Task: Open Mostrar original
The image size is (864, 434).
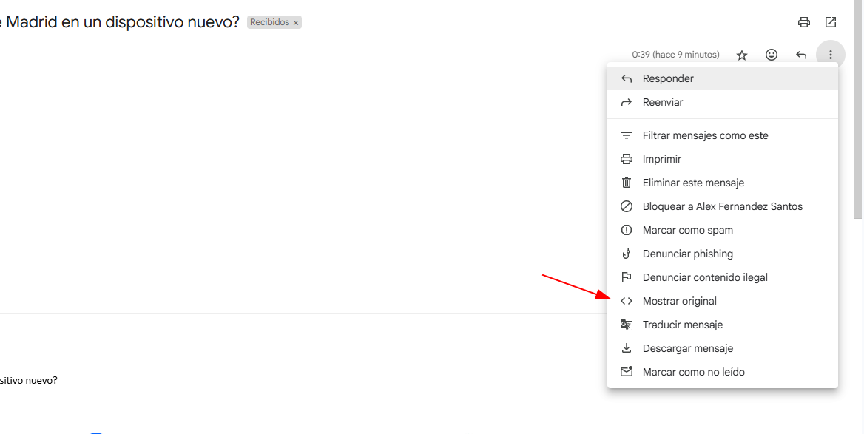Action: tap(723, 301)
